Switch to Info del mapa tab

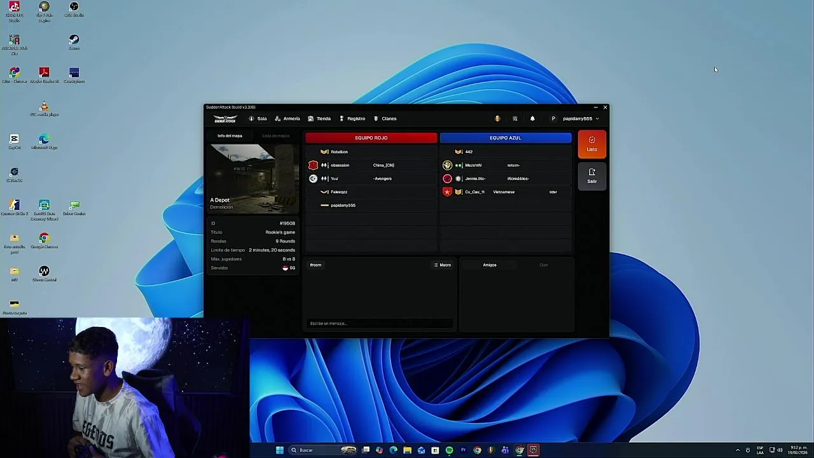tap(230, 135)
